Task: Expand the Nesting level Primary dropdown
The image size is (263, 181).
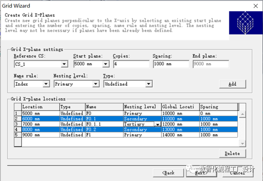Action: tap(96, 84)
